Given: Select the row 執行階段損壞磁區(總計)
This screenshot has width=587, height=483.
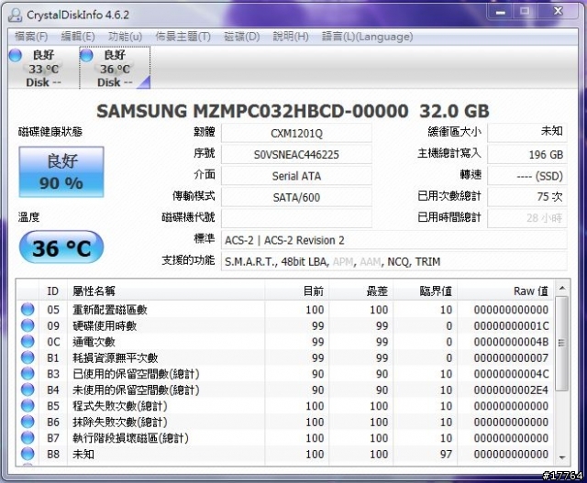Looking at the screenshot, I should (x=285, y=438).
